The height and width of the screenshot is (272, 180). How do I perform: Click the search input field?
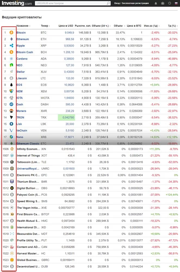tap(71, 3)
